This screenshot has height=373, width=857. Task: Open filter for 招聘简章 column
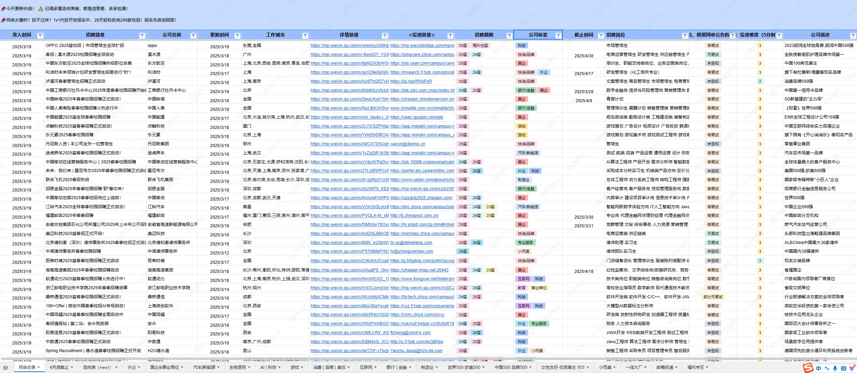pyautogui.click(x=142, y=35)
